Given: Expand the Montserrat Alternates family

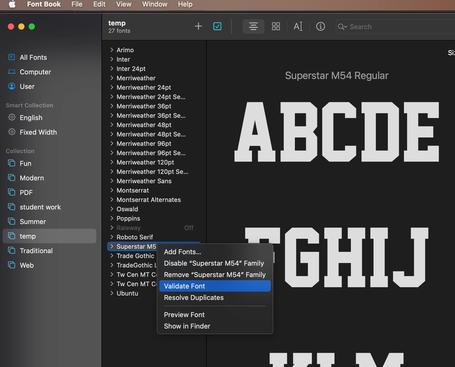Looking at the screenshot, I should [112, 200].
